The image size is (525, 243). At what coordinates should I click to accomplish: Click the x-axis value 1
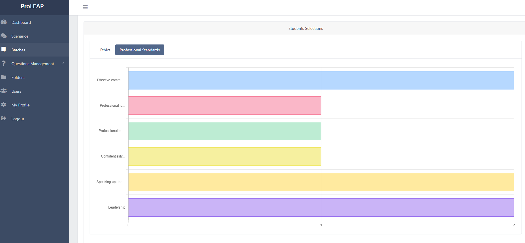pyautogui.click(x=321, y=225)
